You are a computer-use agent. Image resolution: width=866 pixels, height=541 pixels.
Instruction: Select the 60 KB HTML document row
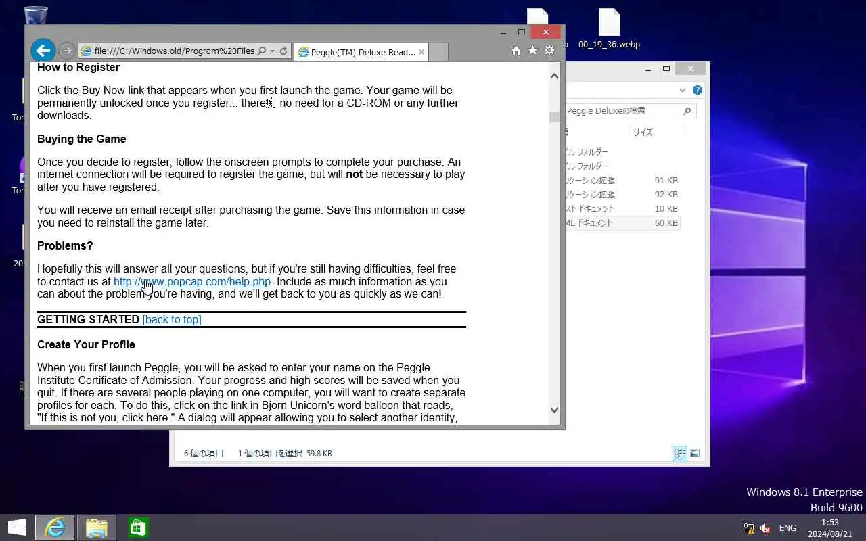[x=621, y=223]
